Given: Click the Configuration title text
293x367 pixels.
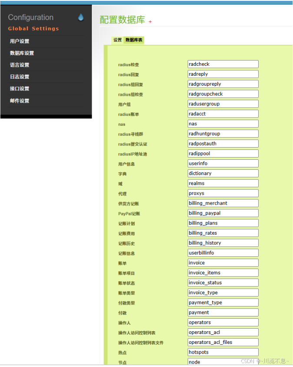Looking at the screenshot, I should [x=30, y=17].
